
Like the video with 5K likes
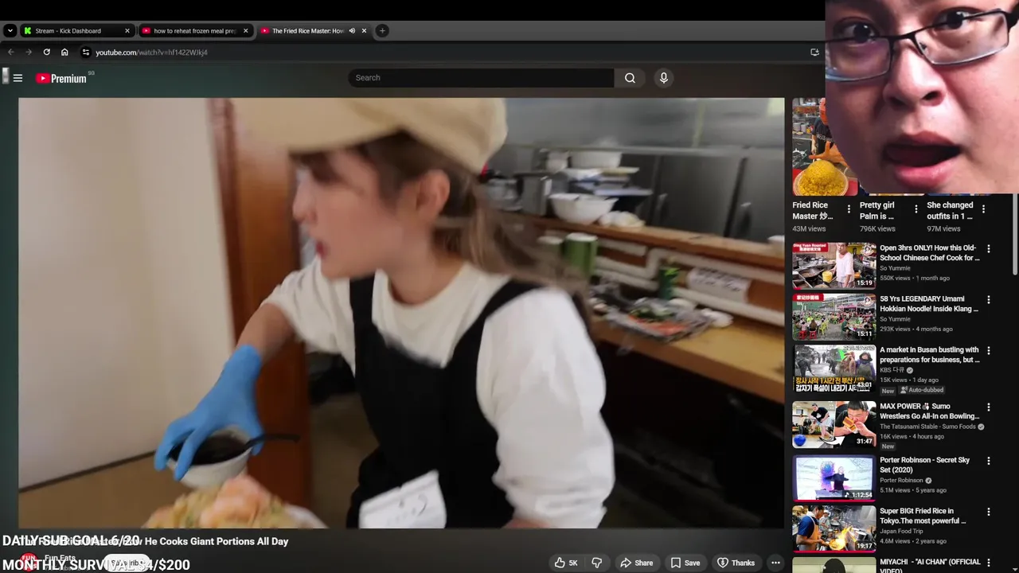point(566,563)
